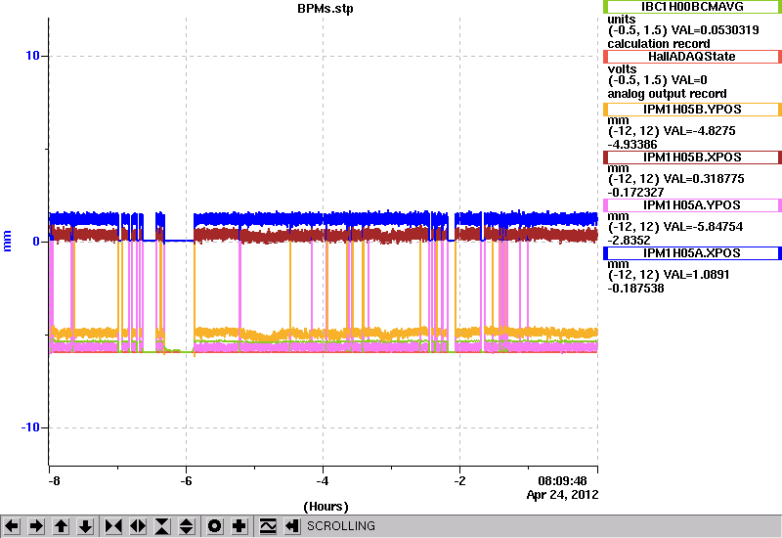Click the return-to-scrolling arrow icon

[x=292, y=526]
